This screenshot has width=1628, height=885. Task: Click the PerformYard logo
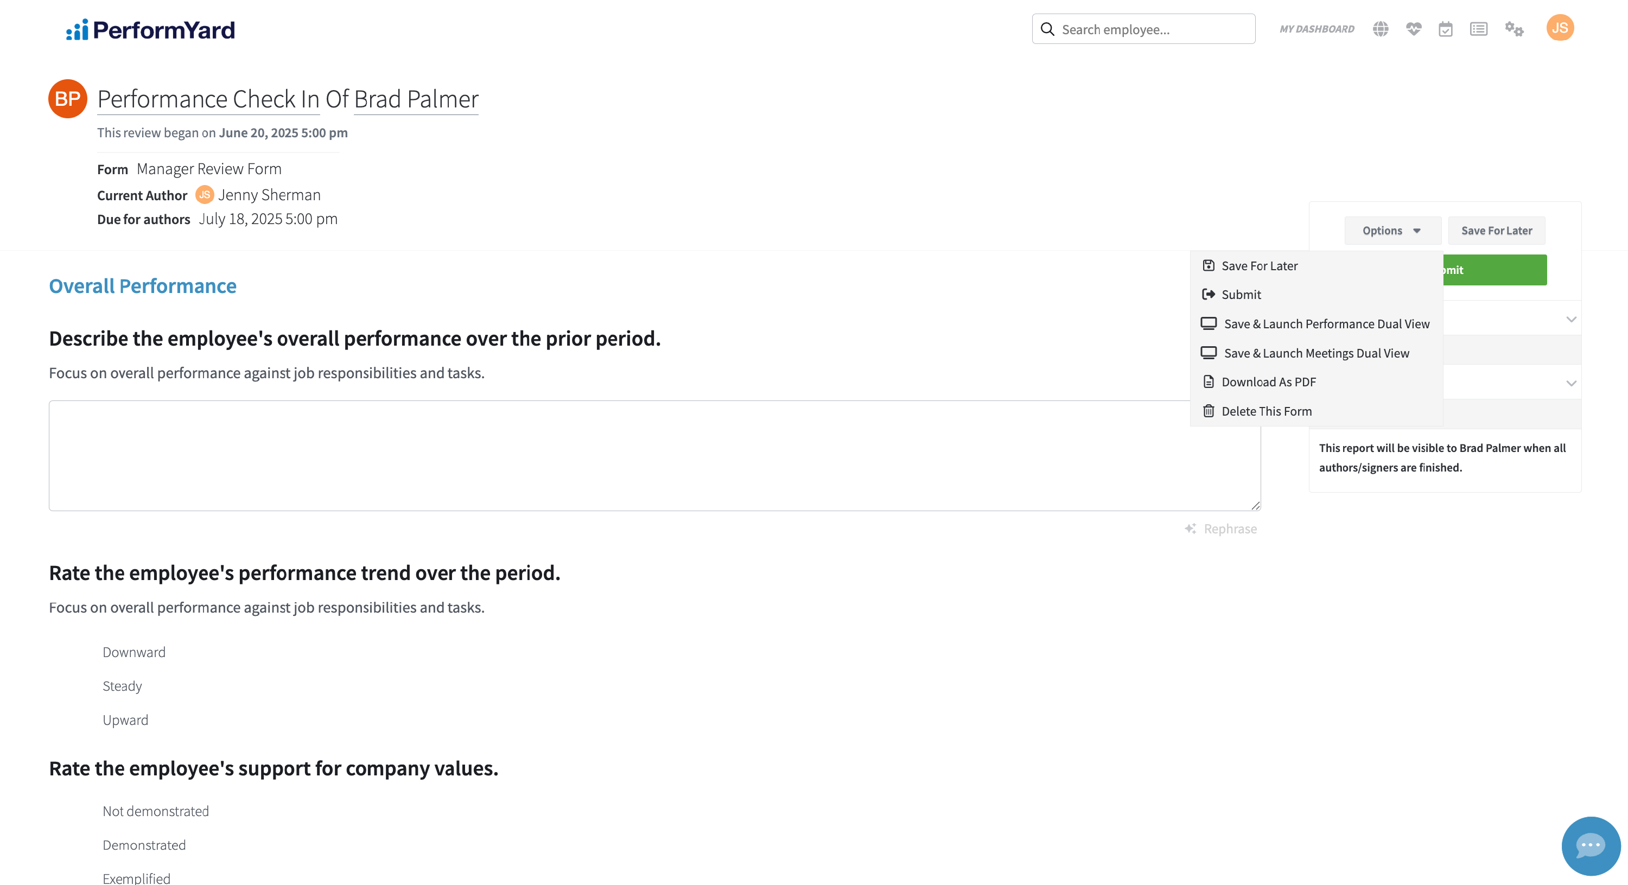[150, 30]
